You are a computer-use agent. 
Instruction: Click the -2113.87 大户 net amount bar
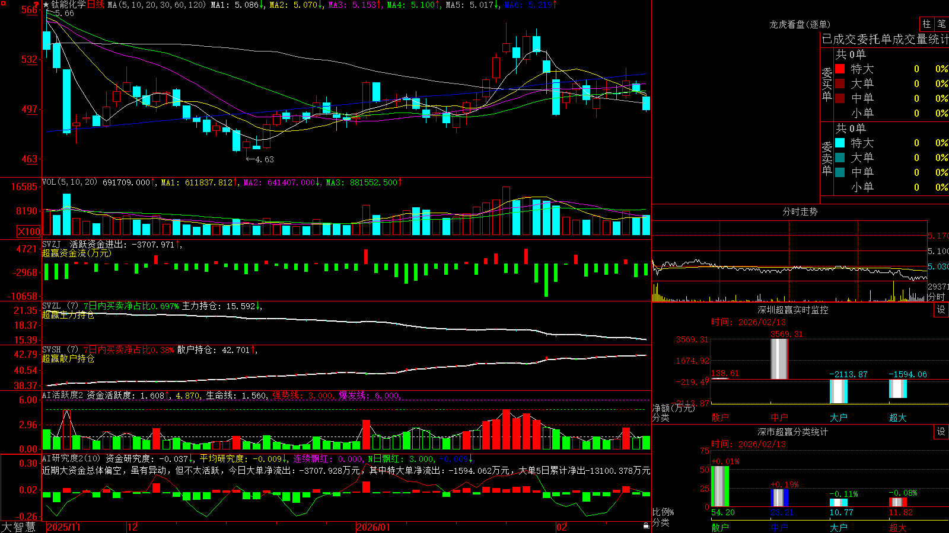pyautogui.click(x=839, y=391)
